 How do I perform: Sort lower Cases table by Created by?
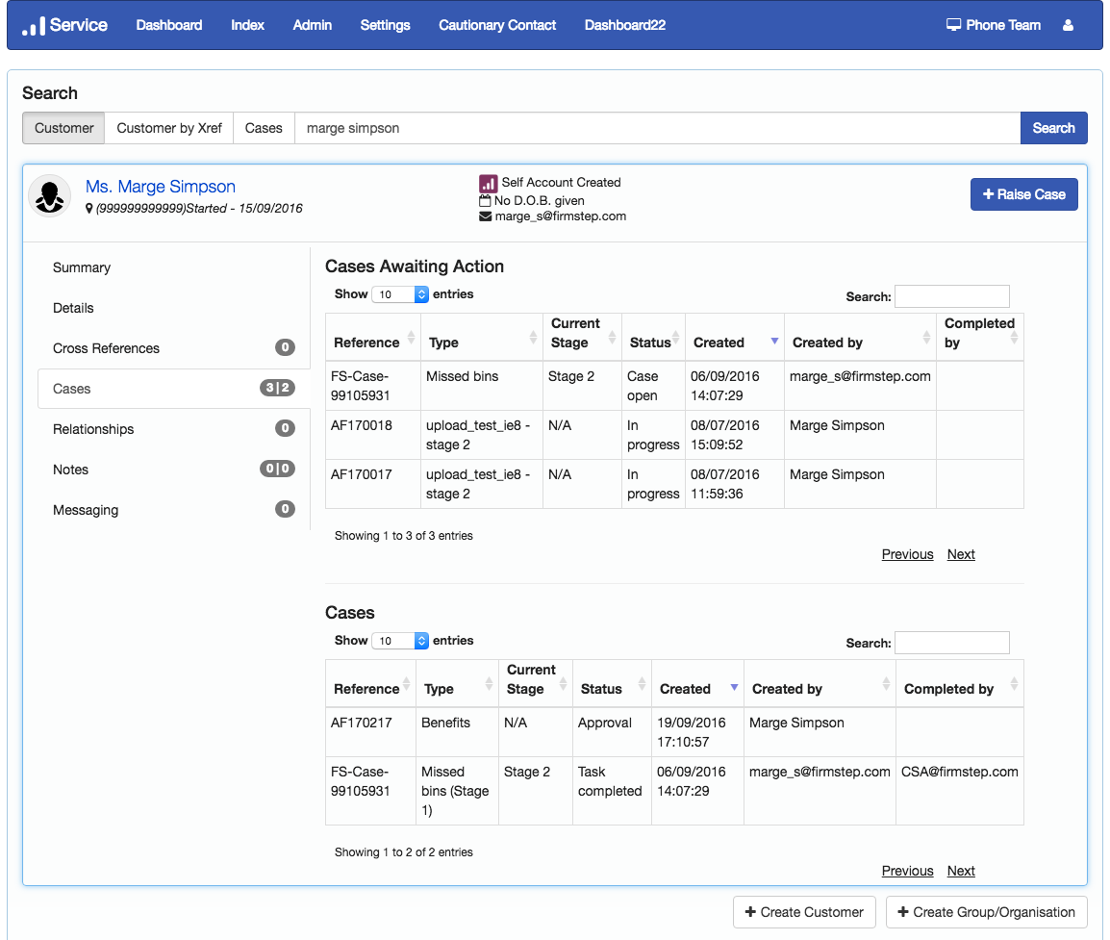(820, 684)
